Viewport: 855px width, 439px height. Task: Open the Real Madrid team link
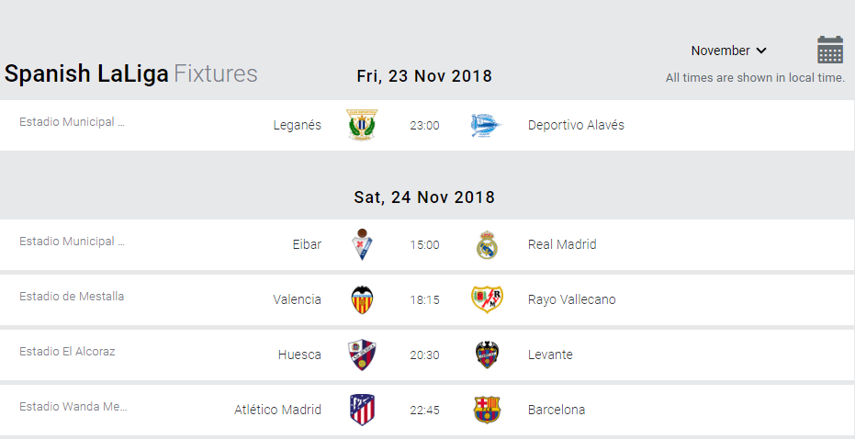pyautogui.click(x=562, y=244)
